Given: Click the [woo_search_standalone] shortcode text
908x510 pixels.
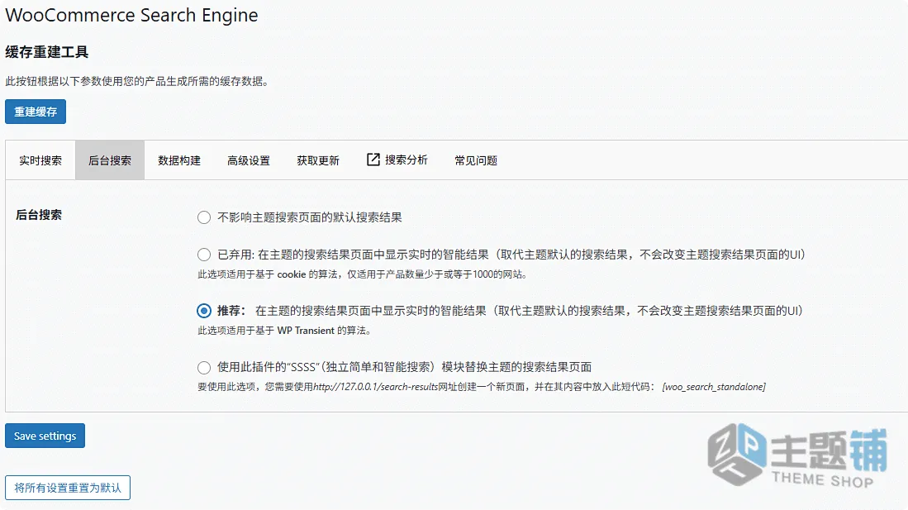Looking at the screenshot, I should coord(714,387).
